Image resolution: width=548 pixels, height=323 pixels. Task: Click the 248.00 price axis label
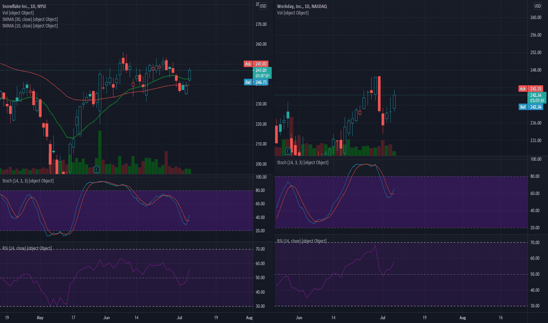coord(536,70)
